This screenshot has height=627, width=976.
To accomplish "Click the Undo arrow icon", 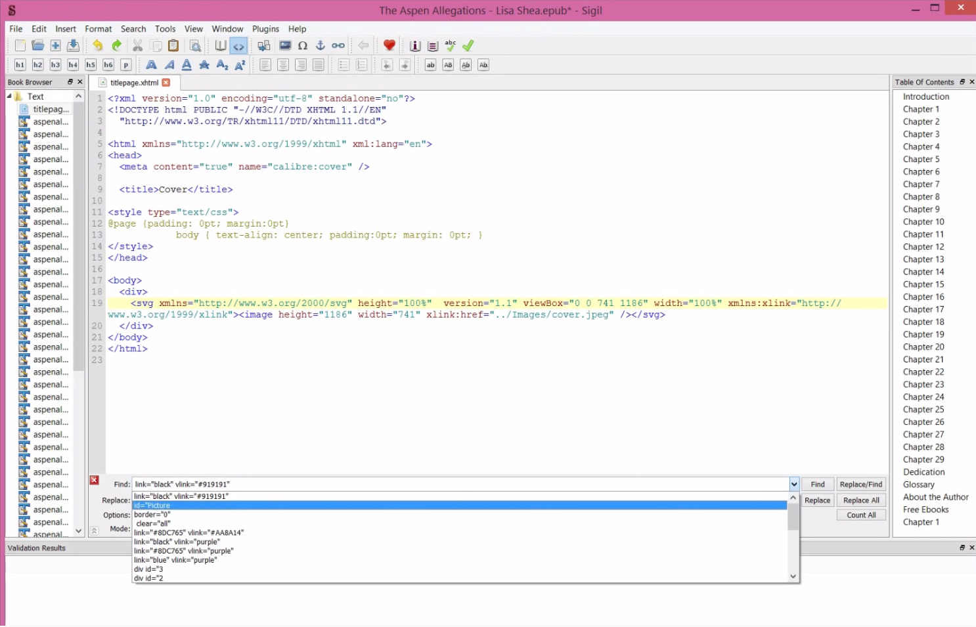I will click(98, 46).
